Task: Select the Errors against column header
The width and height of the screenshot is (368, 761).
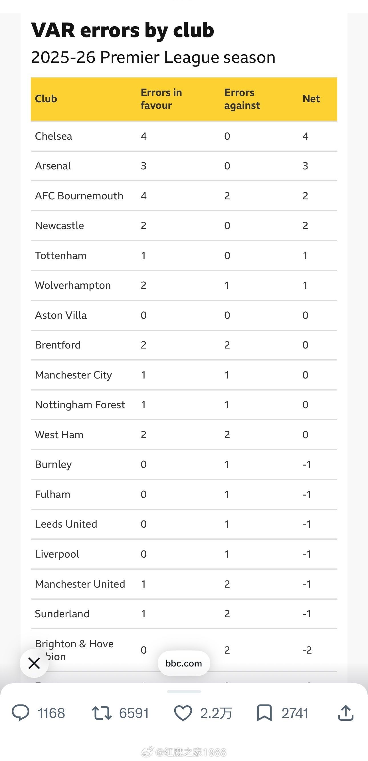Action: 242,99
